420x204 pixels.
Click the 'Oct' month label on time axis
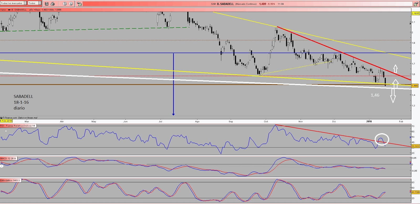pyautogui.click(x=266, y=121)
